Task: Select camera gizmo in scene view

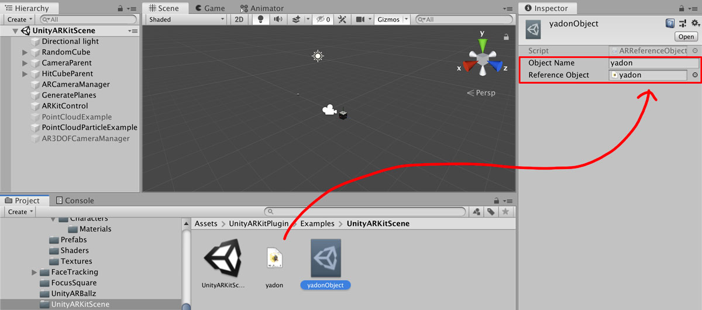Action: pos(330,110)
